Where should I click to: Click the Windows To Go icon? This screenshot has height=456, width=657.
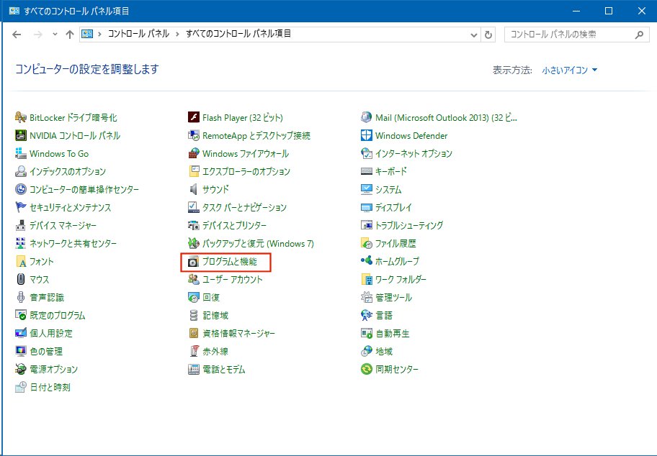20,153
